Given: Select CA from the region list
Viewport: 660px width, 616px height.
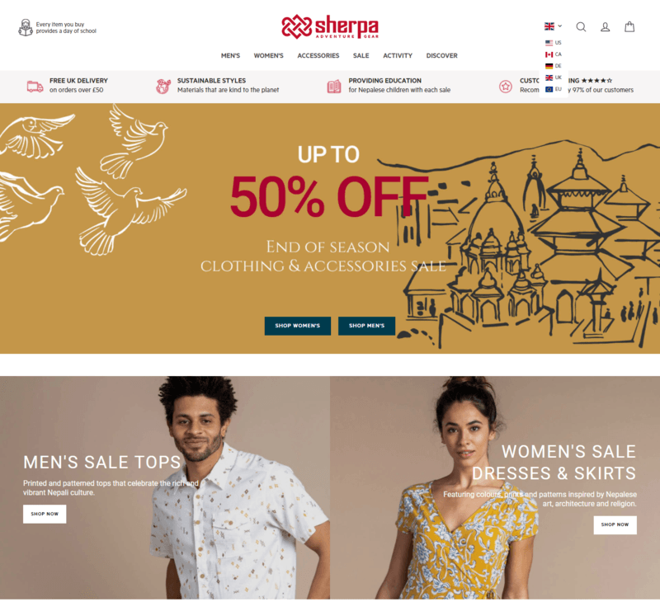Looking at the screenshot, I should coord(553,54).
